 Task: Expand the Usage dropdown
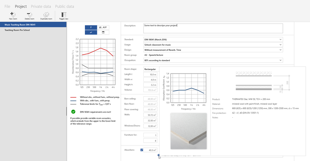click(x=213, y=45)
